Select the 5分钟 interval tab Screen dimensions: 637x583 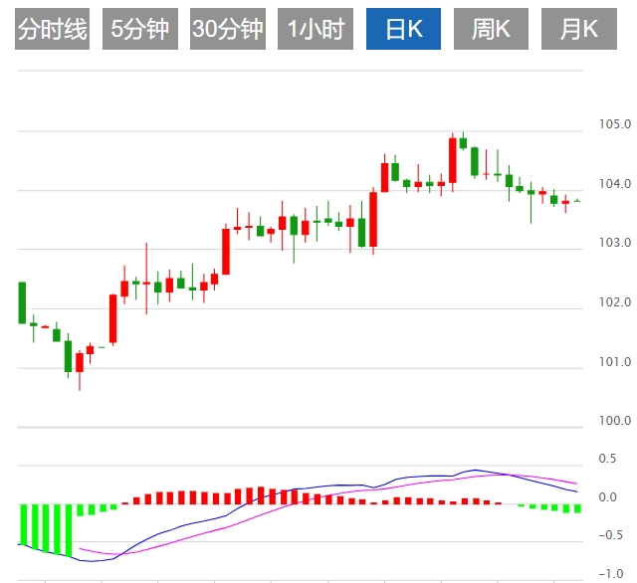140,29
